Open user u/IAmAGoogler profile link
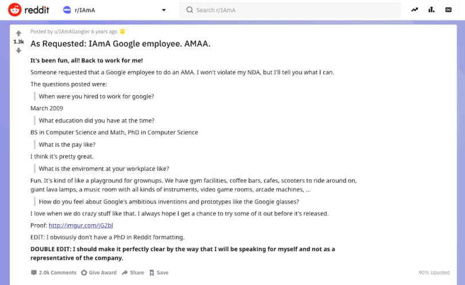This screenshot has height=285, width=465. pyautogui.click(x=72, y=32)
